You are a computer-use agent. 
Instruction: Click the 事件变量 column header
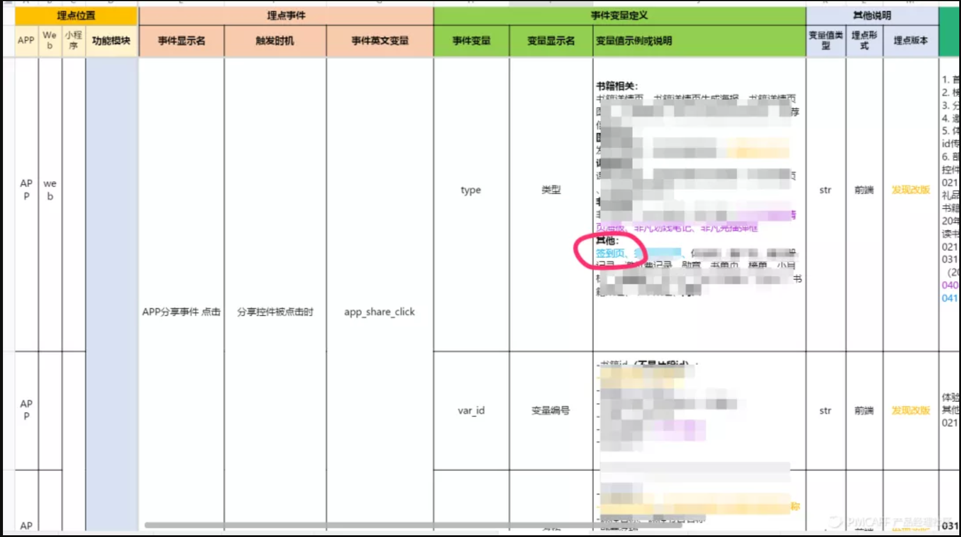471,41
